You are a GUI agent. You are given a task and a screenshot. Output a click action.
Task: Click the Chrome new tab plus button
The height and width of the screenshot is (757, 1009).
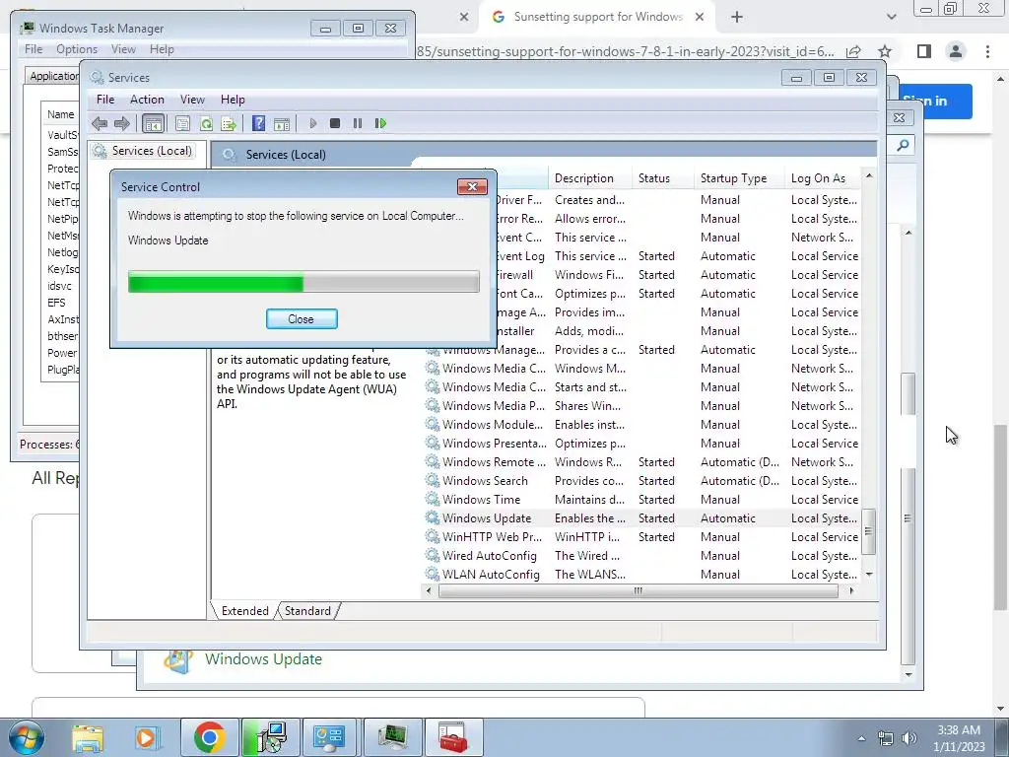(x=737, y=18)
